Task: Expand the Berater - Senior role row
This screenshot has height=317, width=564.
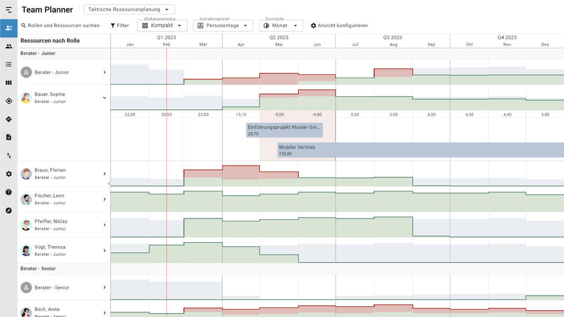Action: [105, 287]
